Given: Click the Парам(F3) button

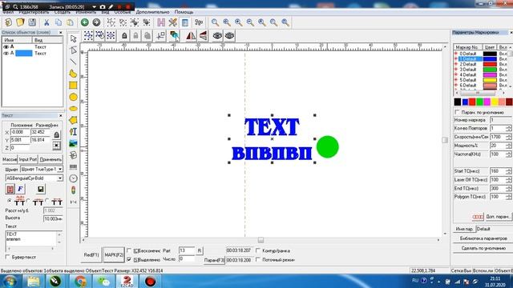Looking at the screenshot, I should 214,260.
